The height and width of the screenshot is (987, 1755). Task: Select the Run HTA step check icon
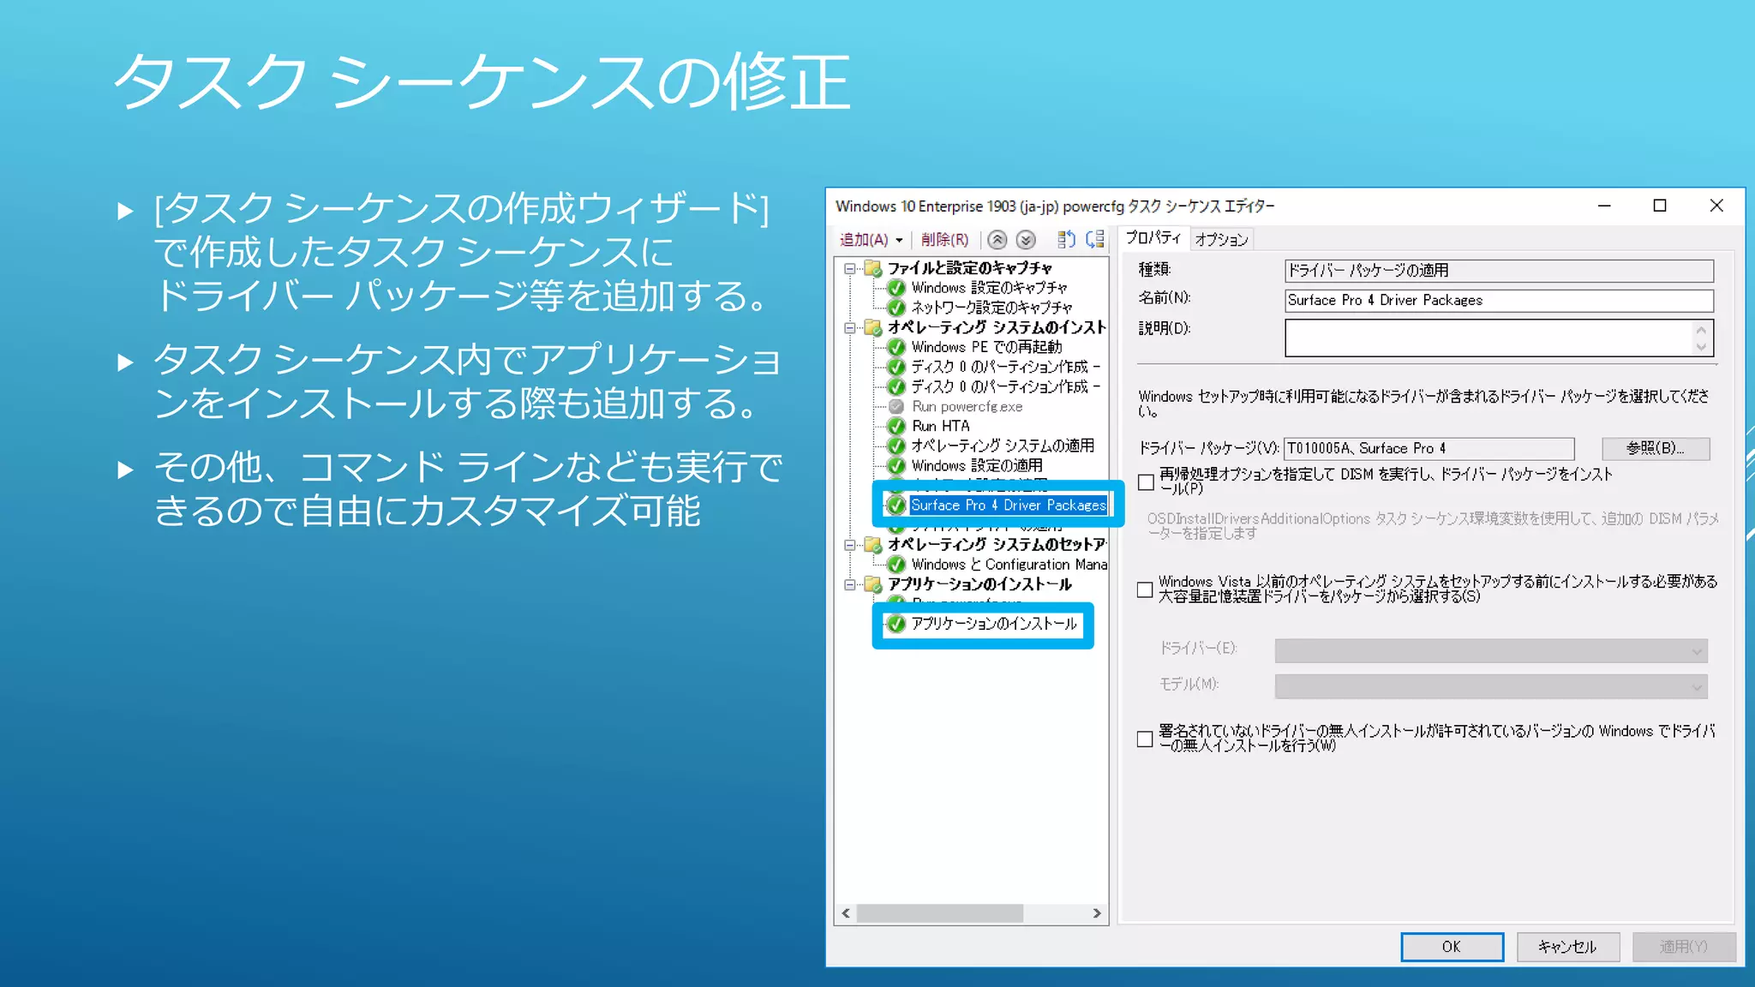896,426
